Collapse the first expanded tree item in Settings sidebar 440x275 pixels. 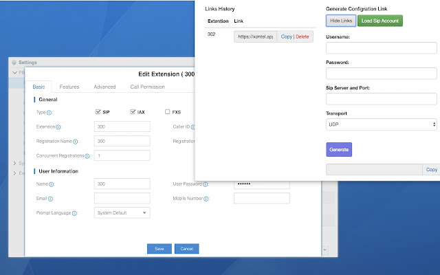click(15, 73)
